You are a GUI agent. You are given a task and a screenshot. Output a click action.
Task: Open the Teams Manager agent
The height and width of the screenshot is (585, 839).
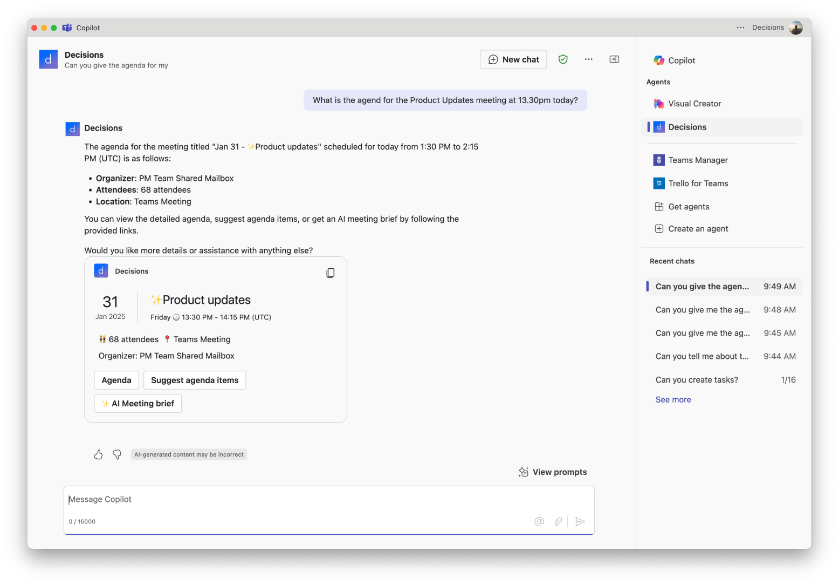click(x=721, y=160)
